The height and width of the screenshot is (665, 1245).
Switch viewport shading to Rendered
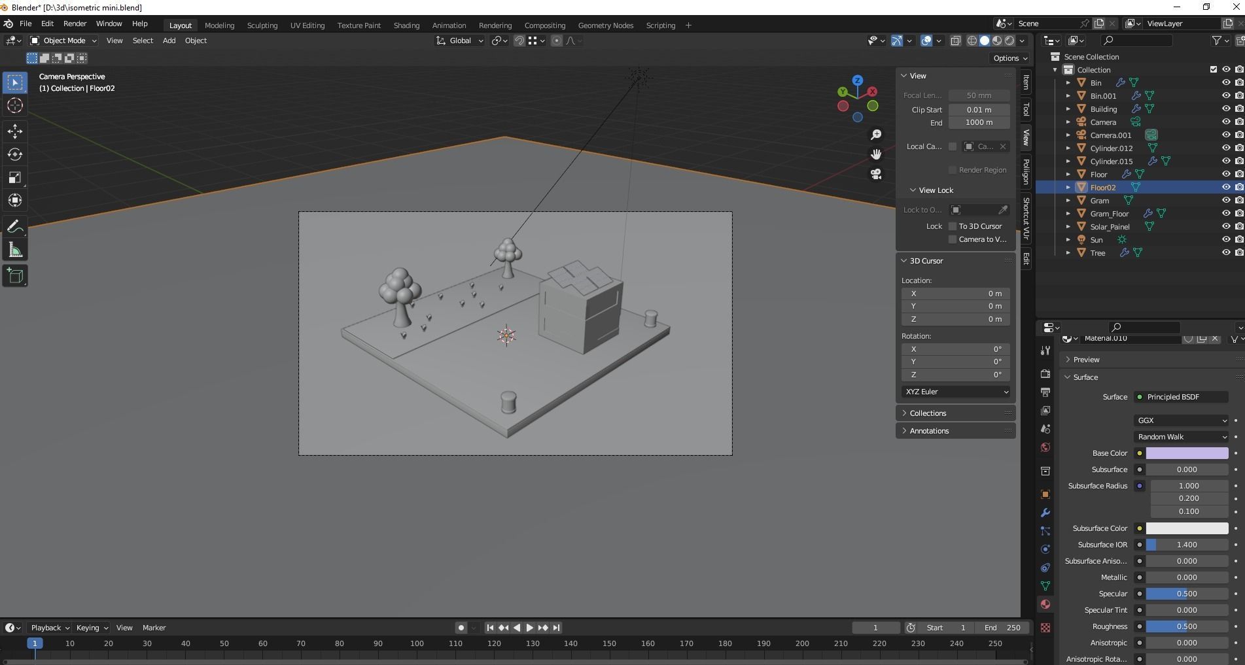[x=1009, y=41]
